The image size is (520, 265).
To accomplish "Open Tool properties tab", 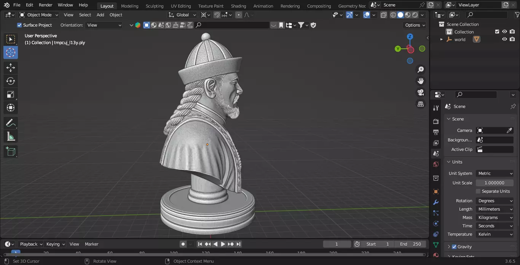I will pyautogui.click(x=436, y=108).
